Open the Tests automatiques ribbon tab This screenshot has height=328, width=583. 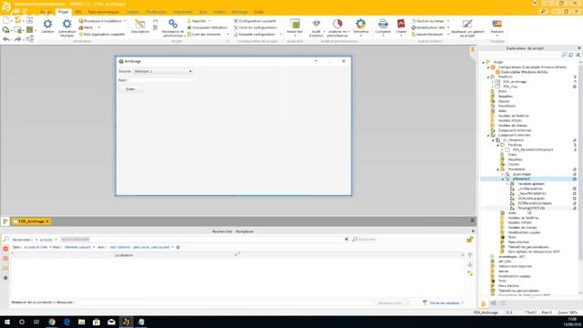(x=103, y=12)
